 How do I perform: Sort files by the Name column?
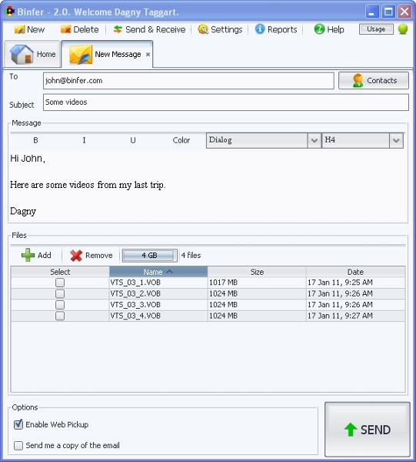click(158, 272)
